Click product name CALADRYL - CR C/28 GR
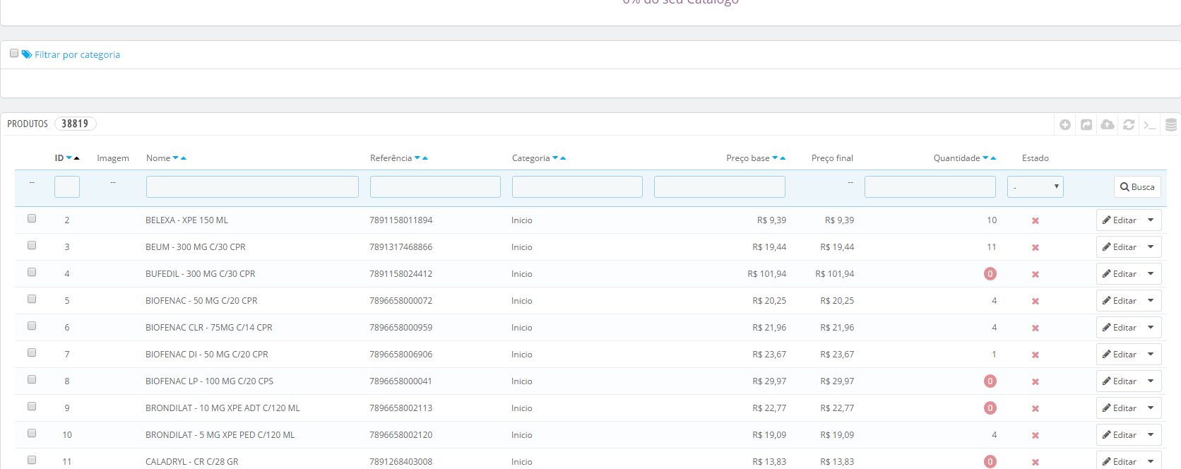The height and width of the screenshot is (469, 1181). [192, 462]
